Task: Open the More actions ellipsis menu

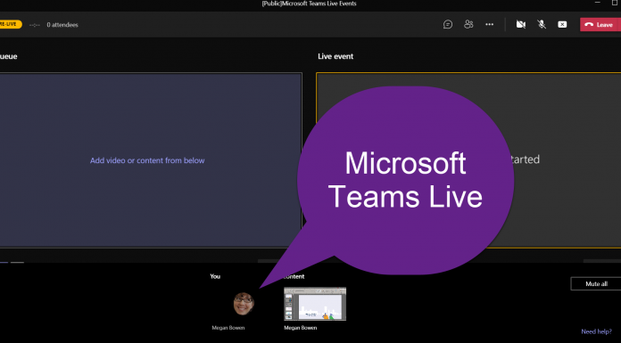Action: click(x=490, y=25)
